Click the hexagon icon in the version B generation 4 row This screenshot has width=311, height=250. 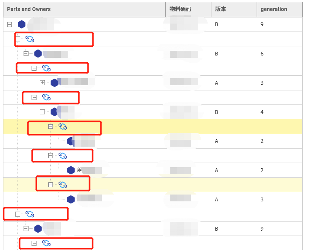coord(54,112)
